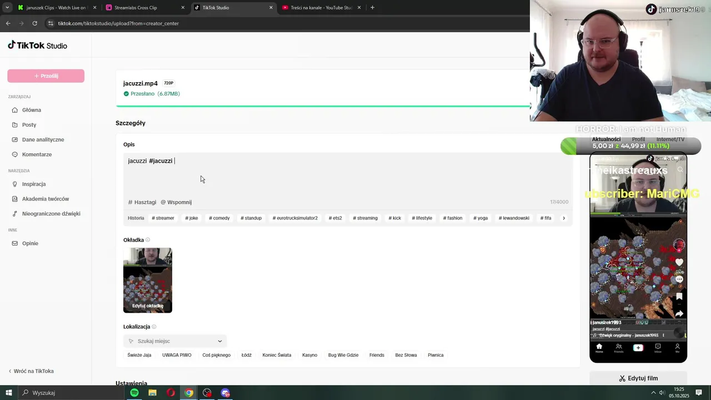Choose Bez Słowa location suggestion
711x400 pixels.
tap(406, 355)
